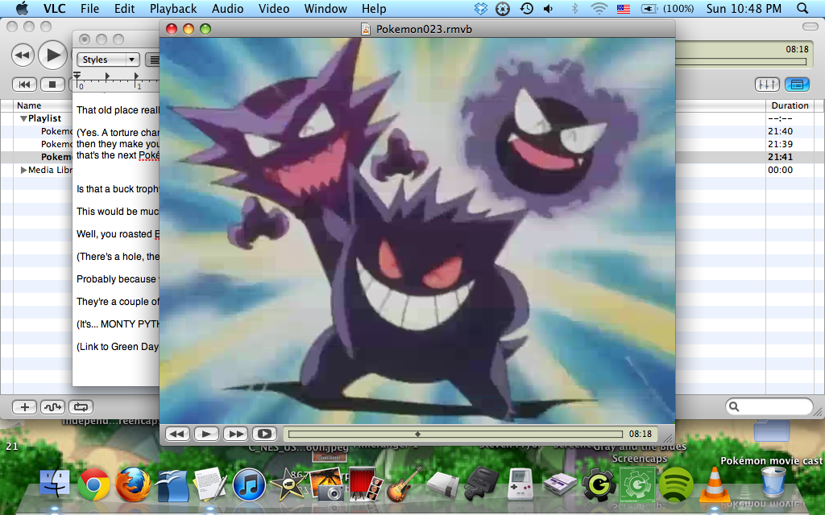Toggle repeat below the playlist
Viewport: 825px width, 515px height.
81,406
